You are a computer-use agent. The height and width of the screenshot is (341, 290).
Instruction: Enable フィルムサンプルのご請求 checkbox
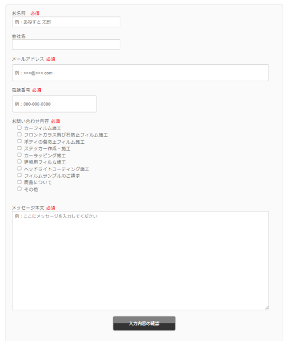(x=19, y=175)
